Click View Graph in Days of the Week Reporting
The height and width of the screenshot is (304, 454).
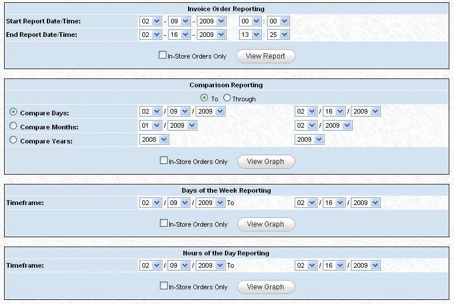point(266,224)
